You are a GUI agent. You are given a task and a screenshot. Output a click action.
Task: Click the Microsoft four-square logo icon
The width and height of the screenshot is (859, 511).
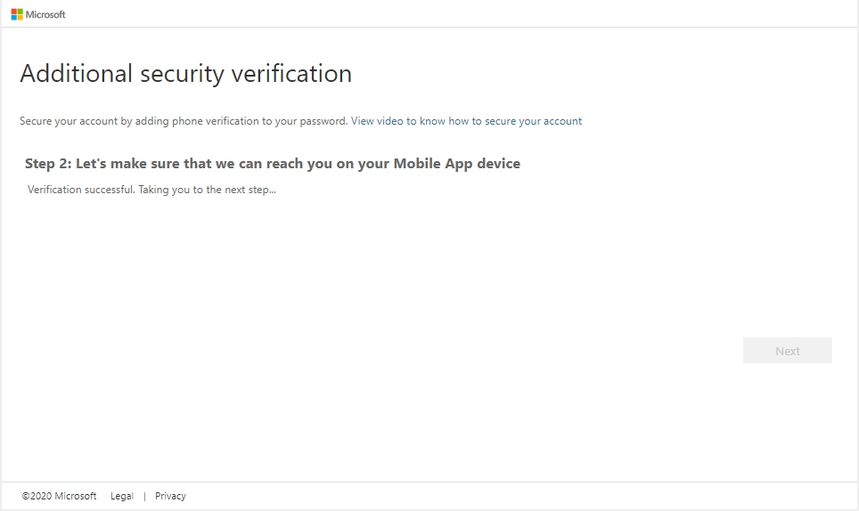17,14
